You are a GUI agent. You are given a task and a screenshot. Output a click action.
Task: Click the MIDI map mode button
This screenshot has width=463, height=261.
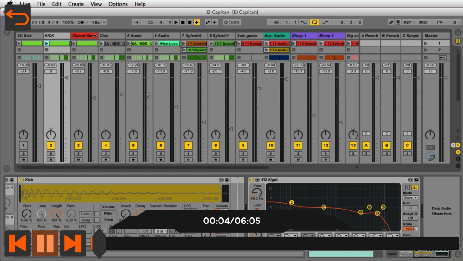423,22
